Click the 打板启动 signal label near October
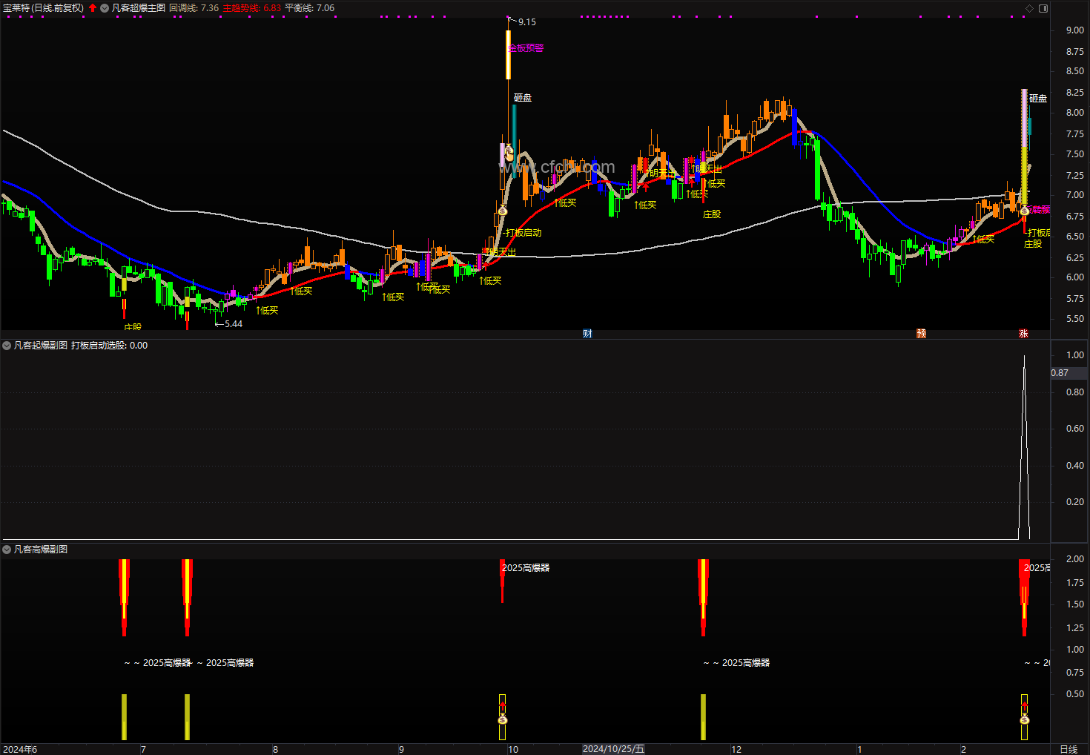Image resolution: width=1090 pixels, height=755 pixels. (x=523, y=233)
